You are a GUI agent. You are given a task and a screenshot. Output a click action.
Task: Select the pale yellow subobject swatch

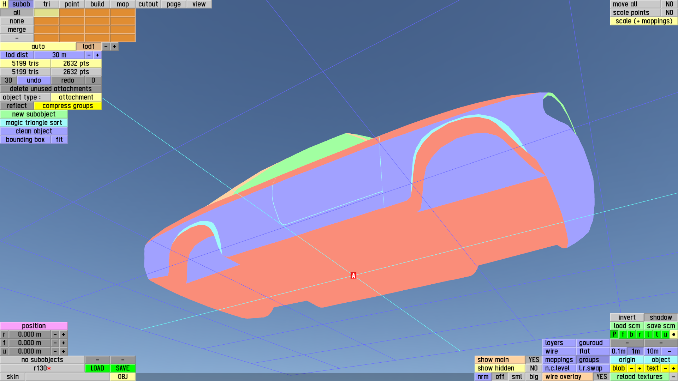[x=47, y=13]
